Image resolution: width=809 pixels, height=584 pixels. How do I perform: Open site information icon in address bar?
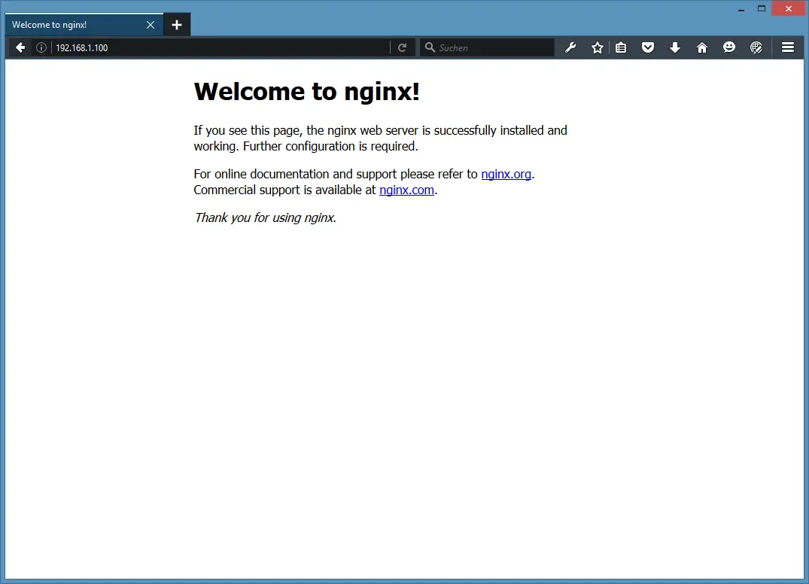click(x=41, y=47)
